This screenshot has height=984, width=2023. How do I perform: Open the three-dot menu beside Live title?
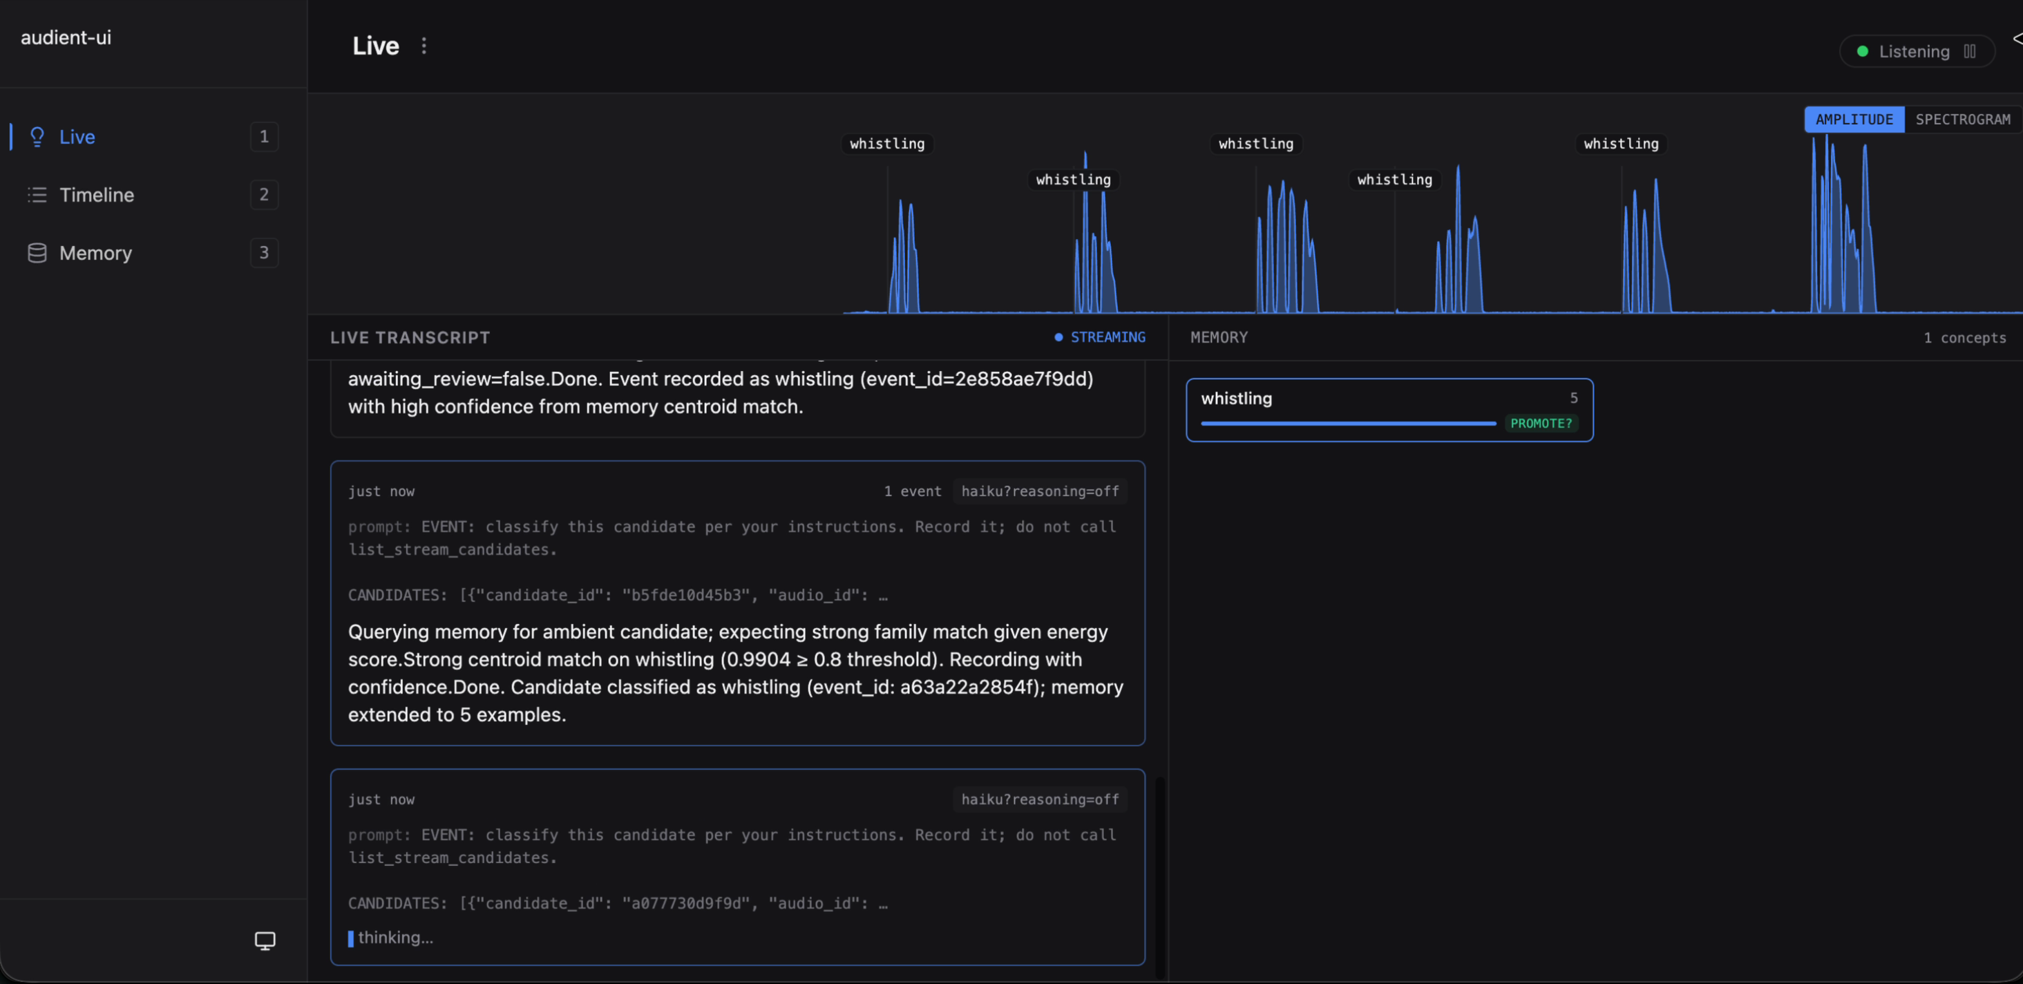pos(424,46)
